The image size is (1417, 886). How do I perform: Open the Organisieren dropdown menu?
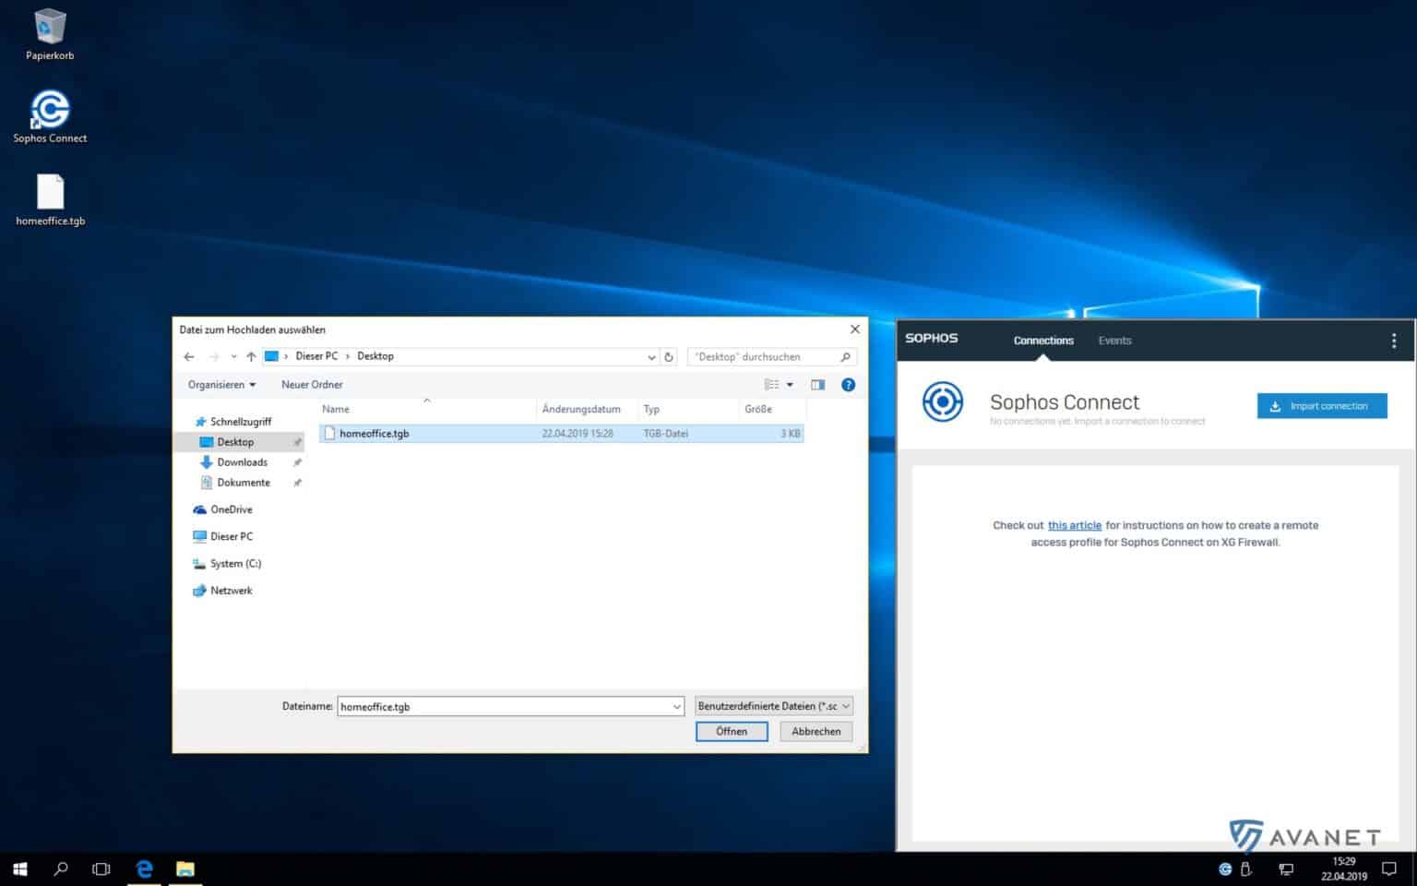coord(220,385)
